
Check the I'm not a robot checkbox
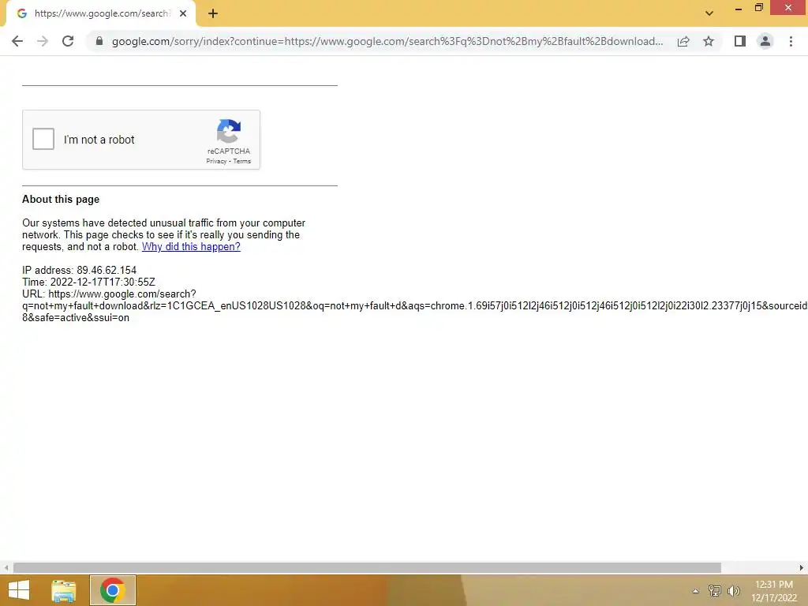point(43,139)
